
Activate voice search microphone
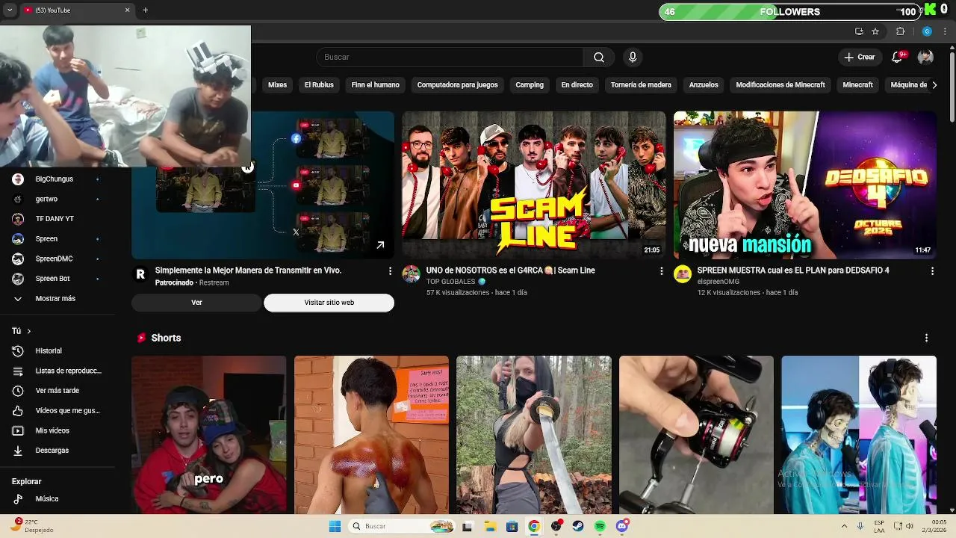tap(633, 58)
